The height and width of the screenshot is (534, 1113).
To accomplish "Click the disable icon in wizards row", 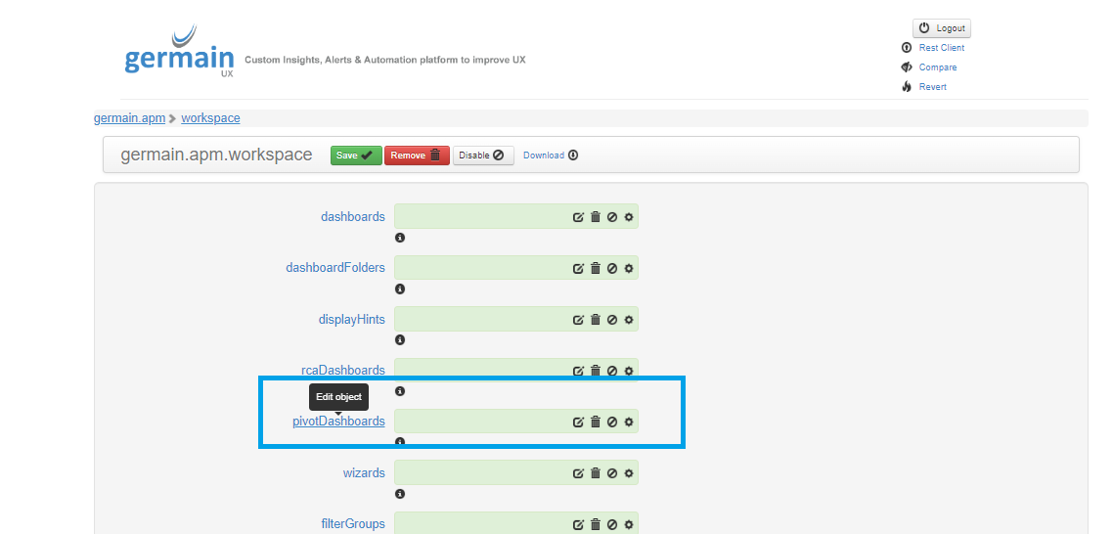I will (x=611, y=473).
